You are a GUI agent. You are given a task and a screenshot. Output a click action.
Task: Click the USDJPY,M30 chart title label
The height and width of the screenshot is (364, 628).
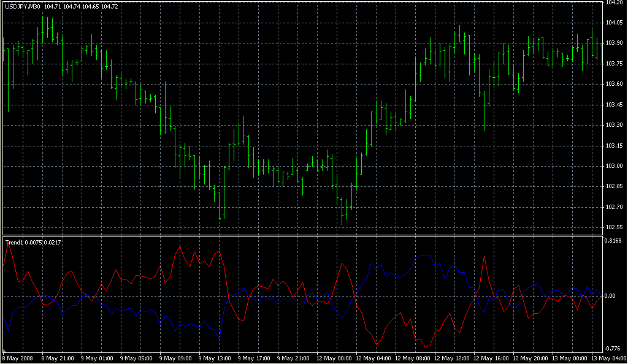[23, 6]
